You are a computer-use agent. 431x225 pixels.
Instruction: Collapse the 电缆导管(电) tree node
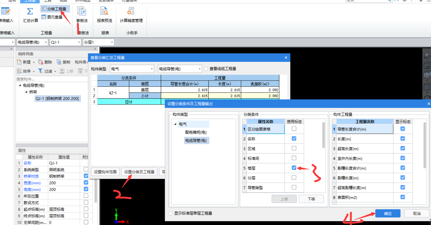(x=20, y=85)
